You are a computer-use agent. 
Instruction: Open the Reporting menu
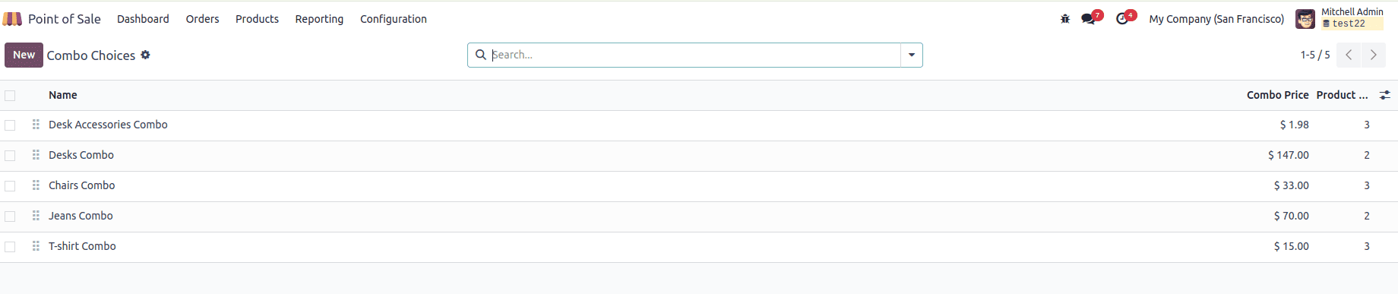point(319,19)
